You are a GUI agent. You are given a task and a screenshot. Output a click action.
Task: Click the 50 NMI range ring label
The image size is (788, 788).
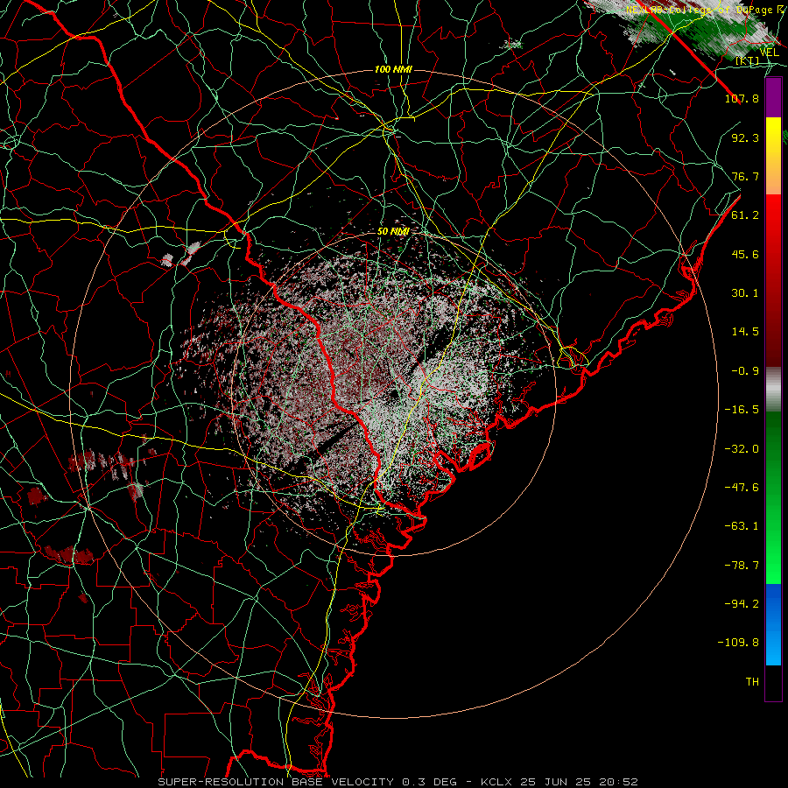click(393, 232)
